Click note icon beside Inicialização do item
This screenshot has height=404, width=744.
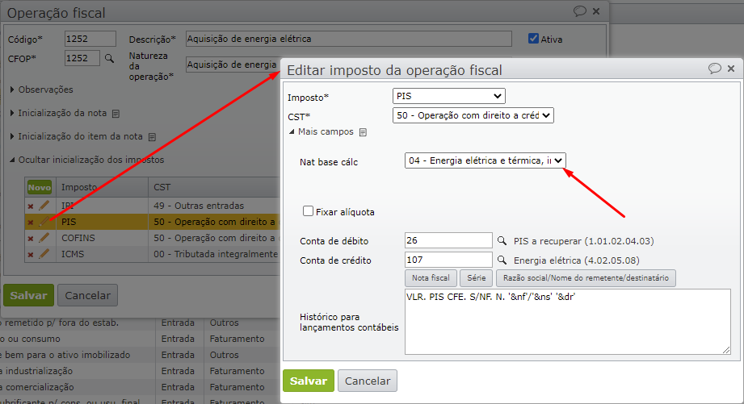[x=152, y=137]
